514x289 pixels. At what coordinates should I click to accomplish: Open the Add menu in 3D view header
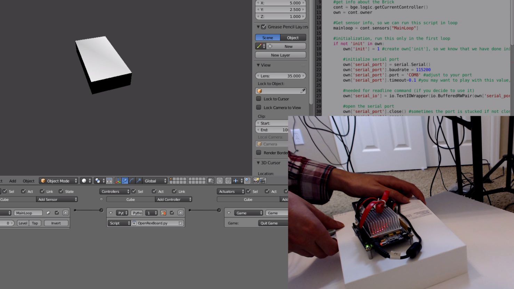13,181
